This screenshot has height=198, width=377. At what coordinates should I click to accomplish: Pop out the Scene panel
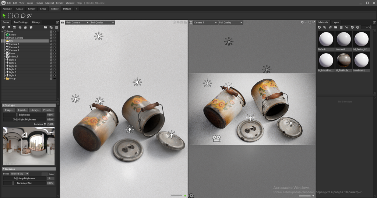tap(57, 22)
